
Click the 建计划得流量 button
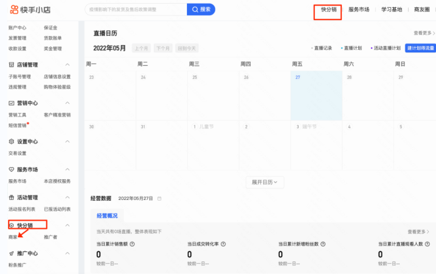pos(420,48)
